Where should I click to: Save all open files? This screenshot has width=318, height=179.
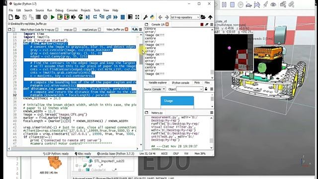pyautogui.click(x=31, y=17)
